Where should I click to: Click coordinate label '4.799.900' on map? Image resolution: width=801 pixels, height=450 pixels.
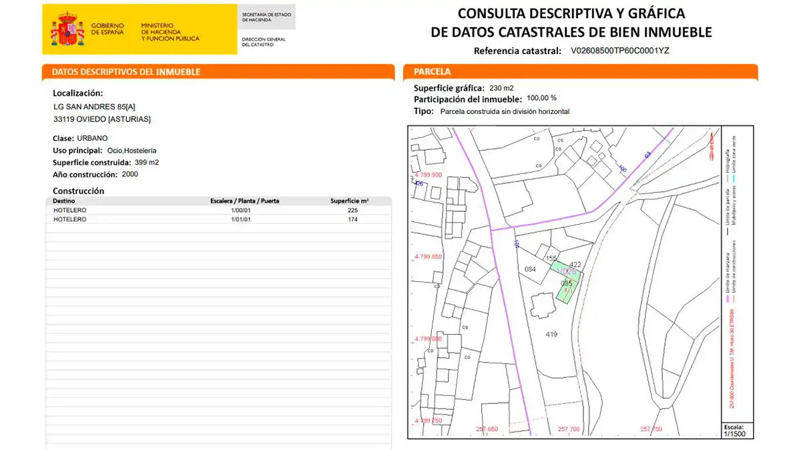pos(428,175)
